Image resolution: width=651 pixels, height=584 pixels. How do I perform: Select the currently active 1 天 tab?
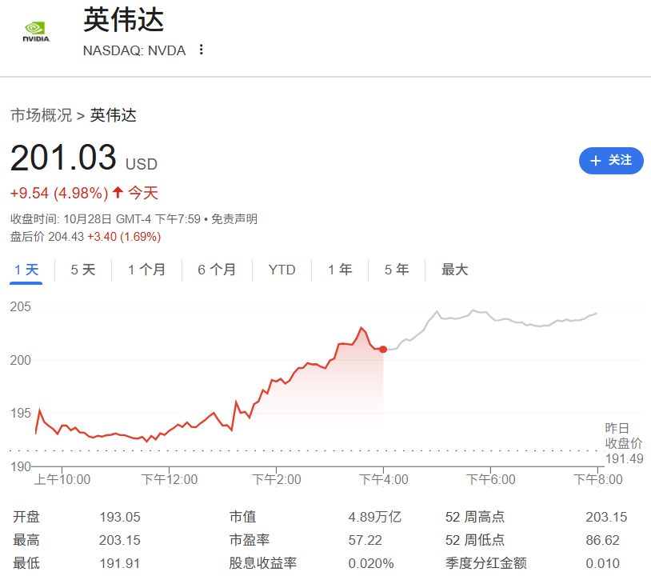coord(26,270)
